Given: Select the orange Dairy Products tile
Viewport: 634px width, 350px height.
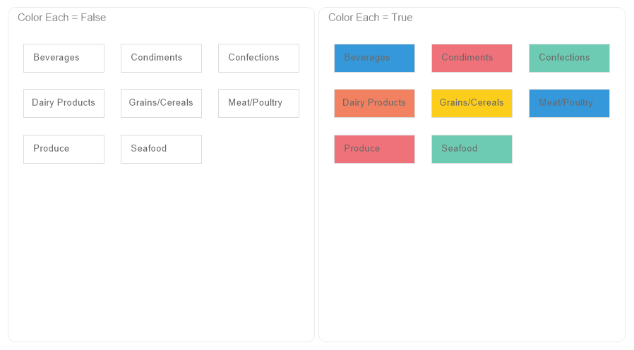Looking at the screenshot, I should click(374, 103).
